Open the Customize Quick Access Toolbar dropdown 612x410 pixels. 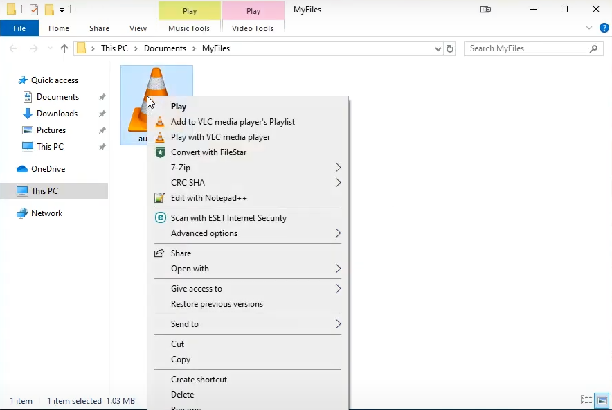point(62,10)
